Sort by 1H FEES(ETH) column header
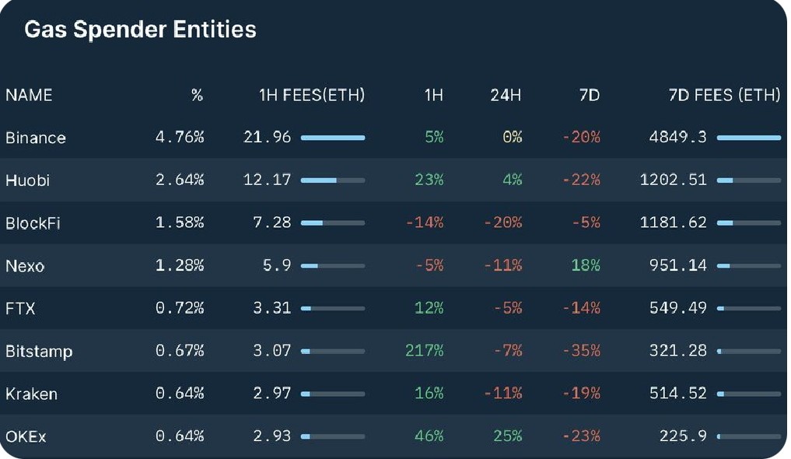Viewport: 791px width, 459px height. coord(312,95)
